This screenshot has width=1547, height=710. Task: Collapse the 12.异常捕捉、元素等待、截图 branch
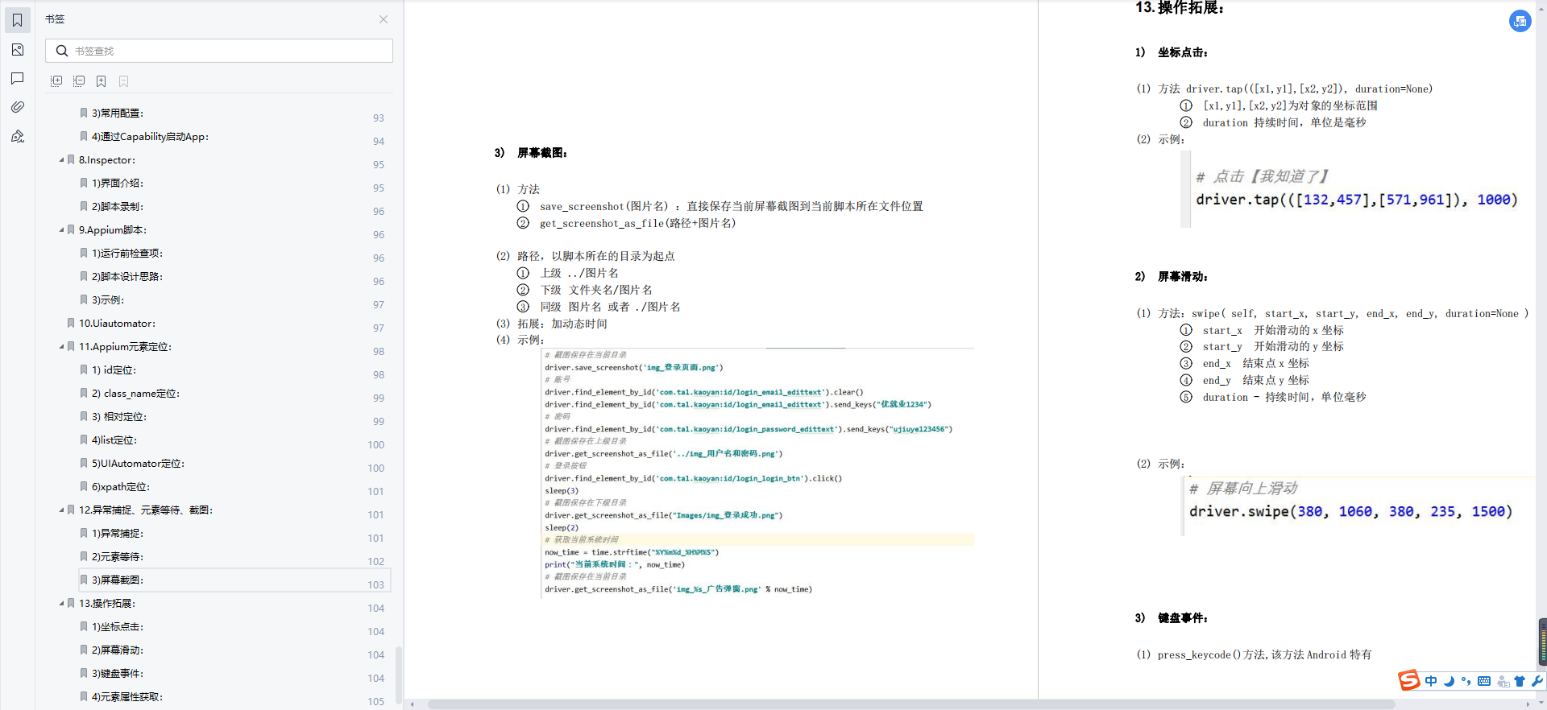click(x=61, y=510)
